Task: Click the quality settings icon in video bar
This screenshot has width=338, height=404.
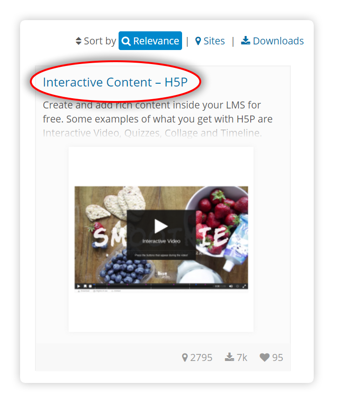Action: click(238, 286)
